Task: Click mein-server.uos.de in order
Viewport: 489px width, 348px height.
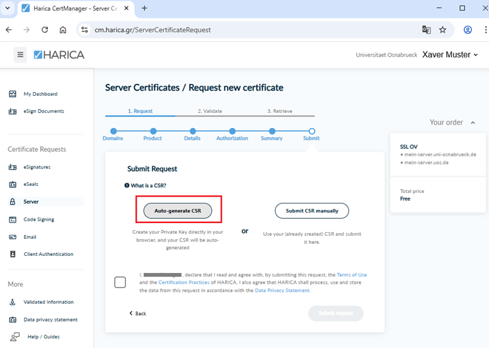Action: pyautogui.click(x=427, y=163)
